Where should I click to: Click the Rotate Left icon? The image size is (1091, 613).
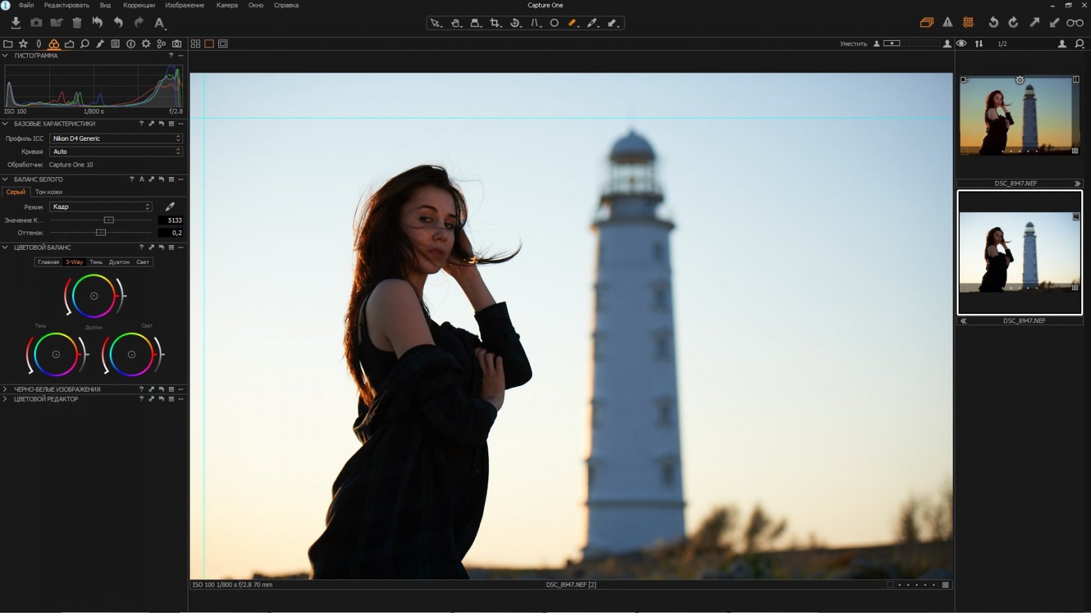click(993, 23)
